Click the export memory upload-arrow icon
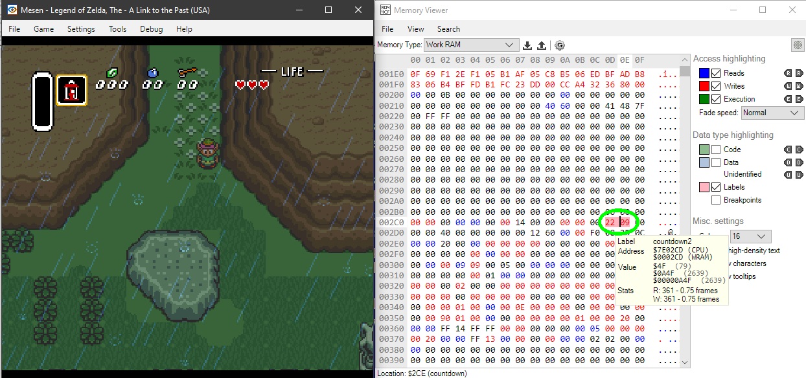806x378 pixels. [542, 45]
